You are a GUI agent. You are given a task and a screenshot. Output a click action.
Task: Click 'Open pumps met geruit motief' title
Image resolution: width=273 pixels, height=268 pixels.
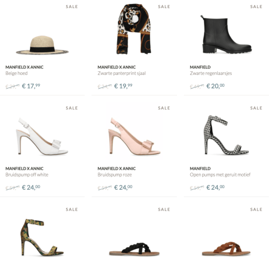coord(220,175)
